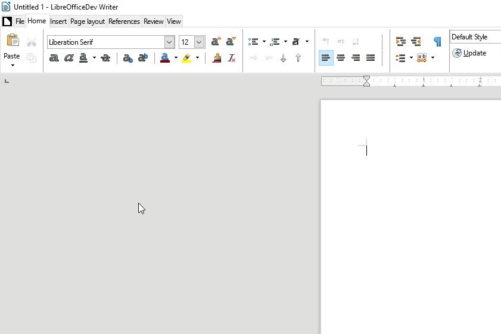Open line spacing dropdown arrow
The height and width of the screenshot is (334, 501).
(411, 58)
